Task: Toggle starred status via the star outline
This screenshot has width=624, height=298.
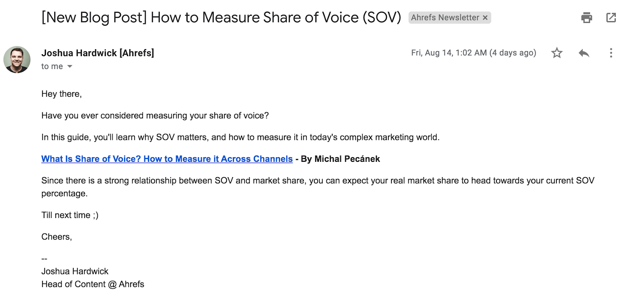Action: pyautogui.click(x=557, y=53)
